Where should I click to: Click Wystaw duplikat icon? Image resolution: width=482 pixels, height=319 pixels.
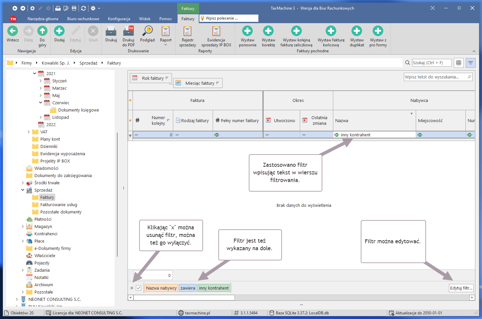tap(356, 32)
